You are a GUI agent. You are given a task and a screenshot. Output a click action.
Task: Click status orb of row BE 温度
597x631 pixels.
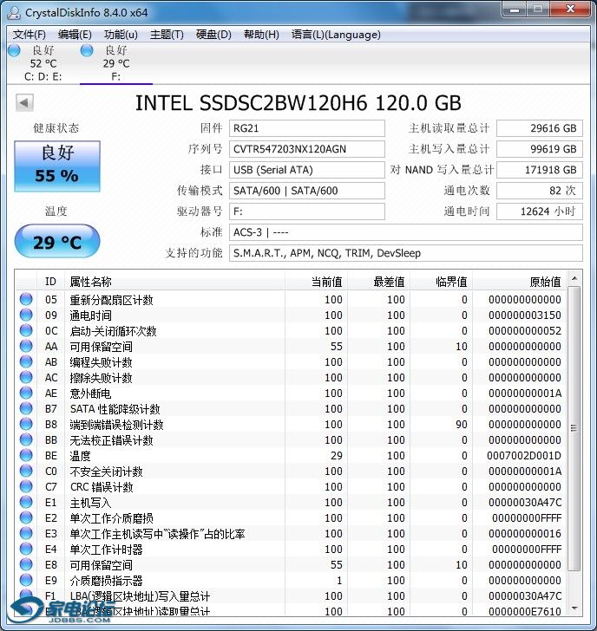26,455
